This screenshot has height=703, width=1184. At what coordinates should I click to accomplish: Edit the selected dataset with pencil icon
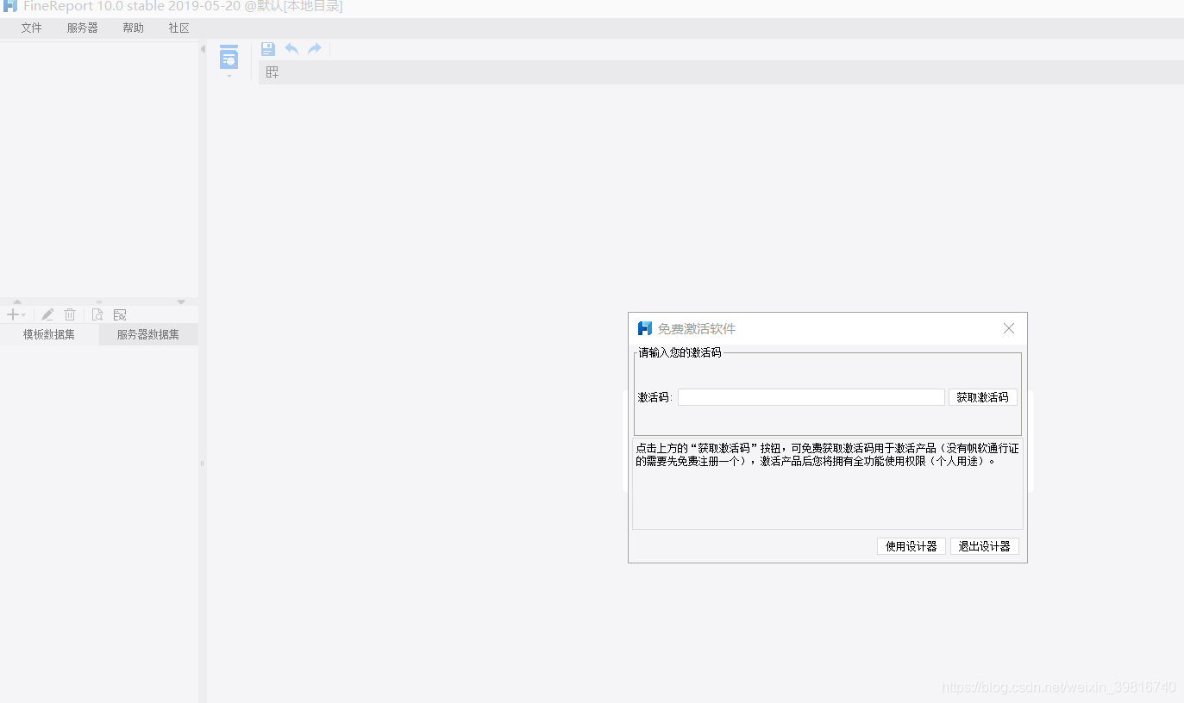[47, 315]
